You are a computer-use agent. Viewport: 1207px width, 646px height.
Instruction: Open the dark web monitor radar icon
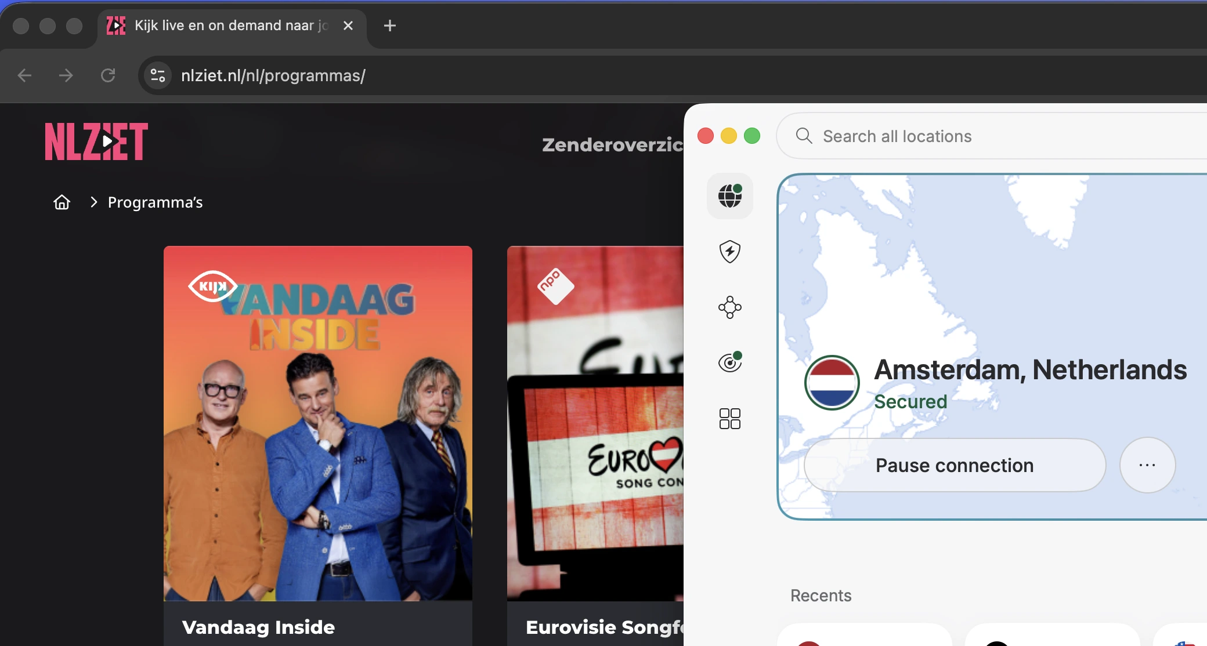pyautogui.click(x=730, y=362)
